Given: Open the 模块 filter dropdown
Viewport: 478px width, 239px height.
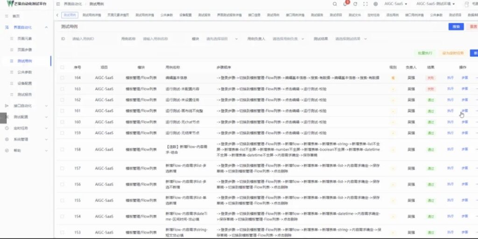Looking at the screenshot, I should click(222, 39).
